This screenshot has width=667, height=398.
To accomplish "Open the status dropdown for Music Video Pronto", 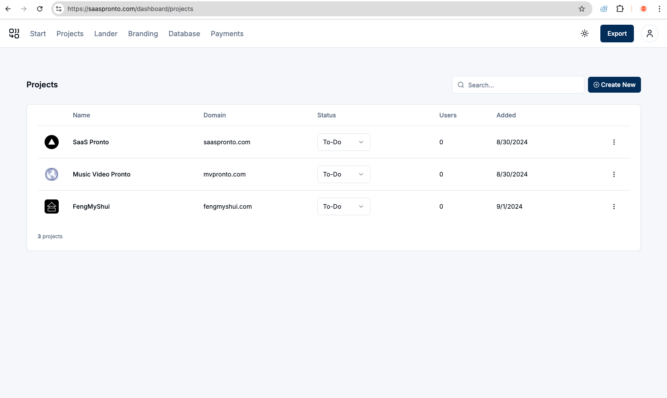I will coord(344,174).
